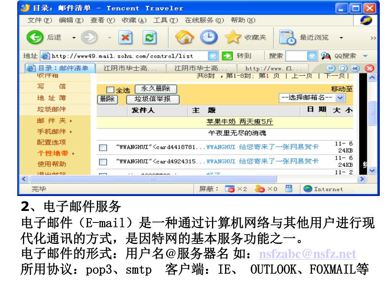Image resolution: width=392 pixels, height=294 pixels.
Task: Open QQ搜索 options dropdown arrow
Action: click(365, 56)
